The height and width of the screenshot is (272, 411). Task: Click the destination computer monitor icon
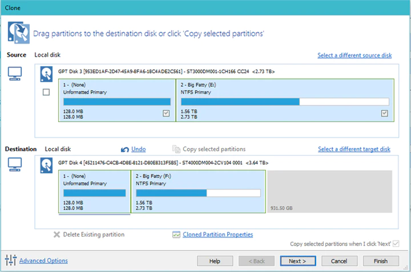point(15,165)
